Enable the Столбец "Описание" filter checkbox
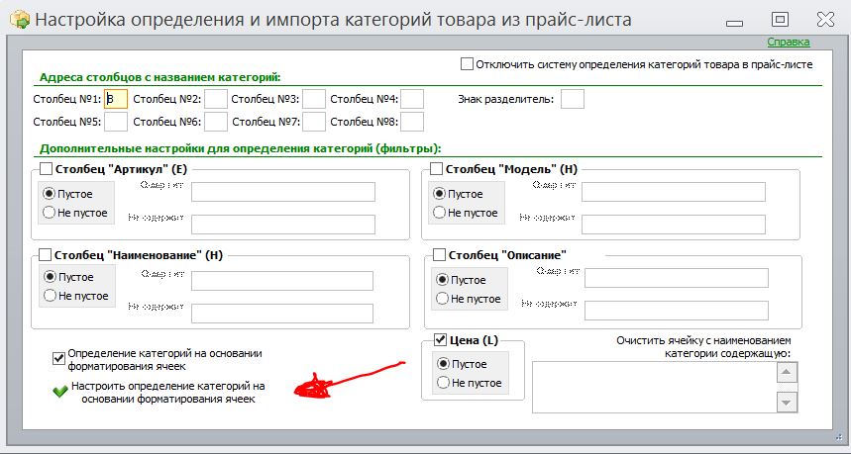The height and width of the screenshot is (454, 851). tap(439, 254)
